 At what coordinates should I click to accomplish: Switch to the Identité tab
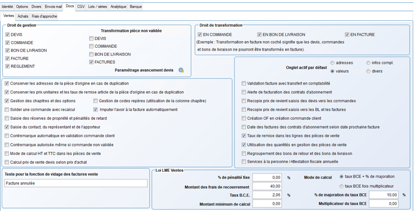coord(7,7)
